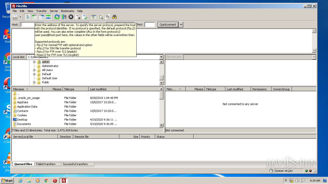Expand the All Users tree node
This screenshot has width=328, height=184.
34,70
